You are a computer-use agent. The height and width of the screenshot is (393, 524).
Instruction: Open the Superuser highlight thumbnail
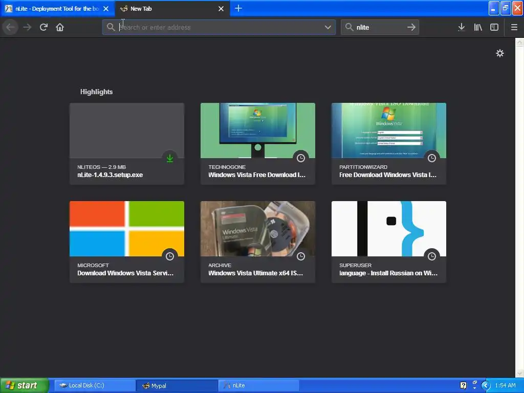click(389, 229)
